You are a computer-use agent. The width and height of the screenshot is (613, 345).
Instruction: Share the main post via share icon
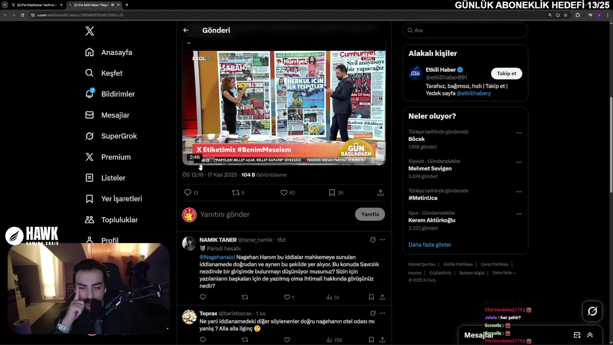(x=380, y=193)
